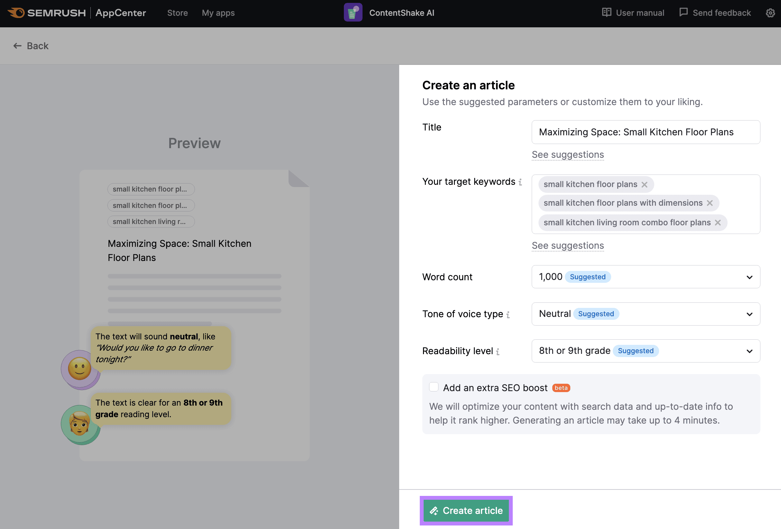Go Back using the arrow link

pyautogui.click(x=31, y=46)
